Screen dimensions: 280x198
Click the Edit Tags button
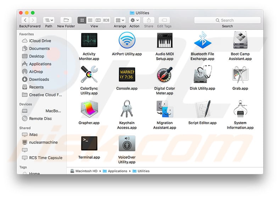(164, 20)
